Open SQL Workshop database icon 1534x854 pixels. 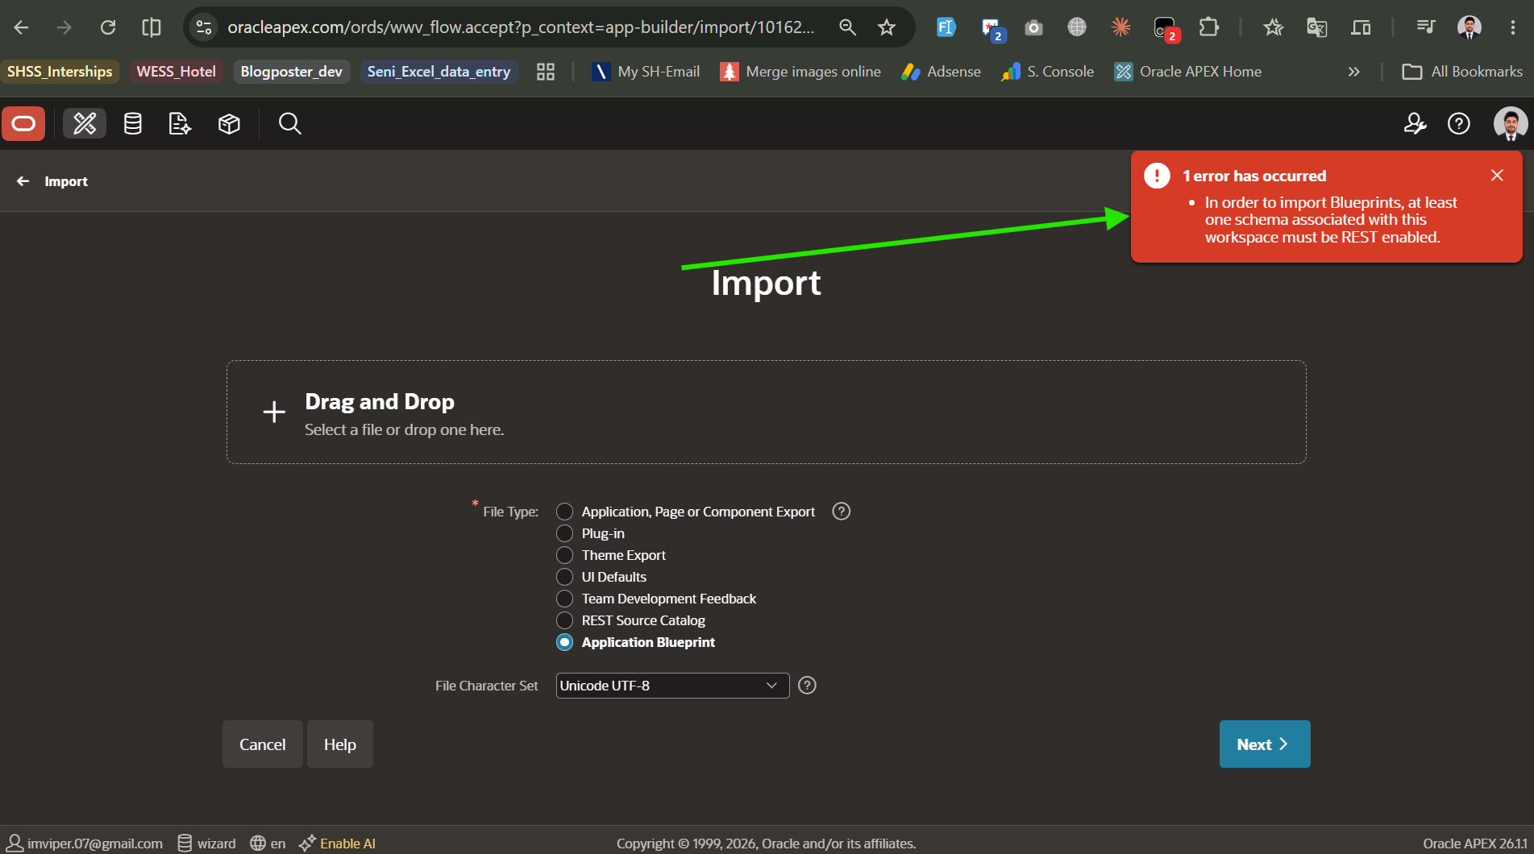click(133, 123)
